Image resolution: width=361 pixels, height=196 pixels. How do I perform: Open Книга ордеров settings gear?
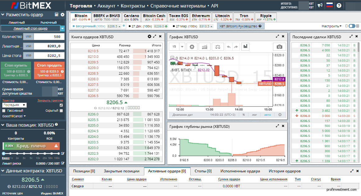click(150, 36)
